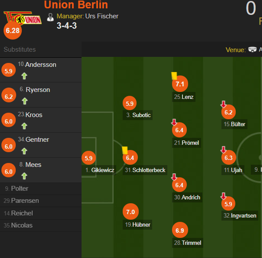Click Gikiewicz goalkeeper rating circle
The image size is (262, 258).
click(88, 158)
